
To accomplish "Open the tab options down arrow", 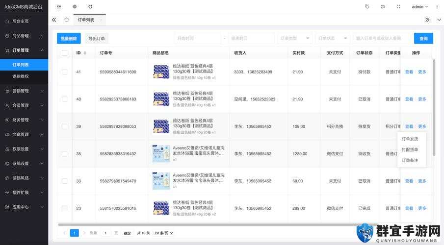I will (x=439, y=20).
